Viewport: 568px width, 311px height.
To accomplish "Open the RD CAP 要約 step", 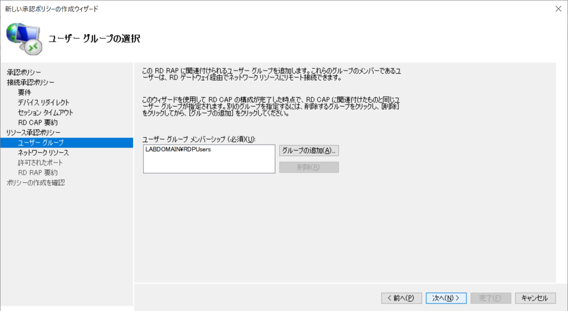I will point(38,122).
